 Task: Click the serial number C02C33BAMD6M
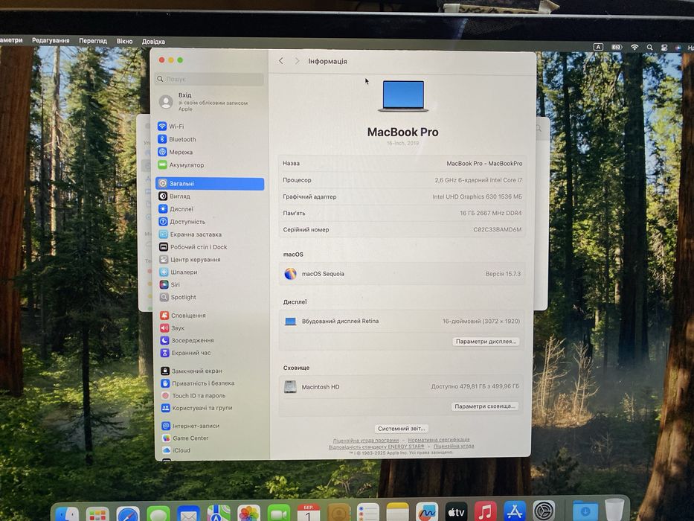click(x=497, y=229)
